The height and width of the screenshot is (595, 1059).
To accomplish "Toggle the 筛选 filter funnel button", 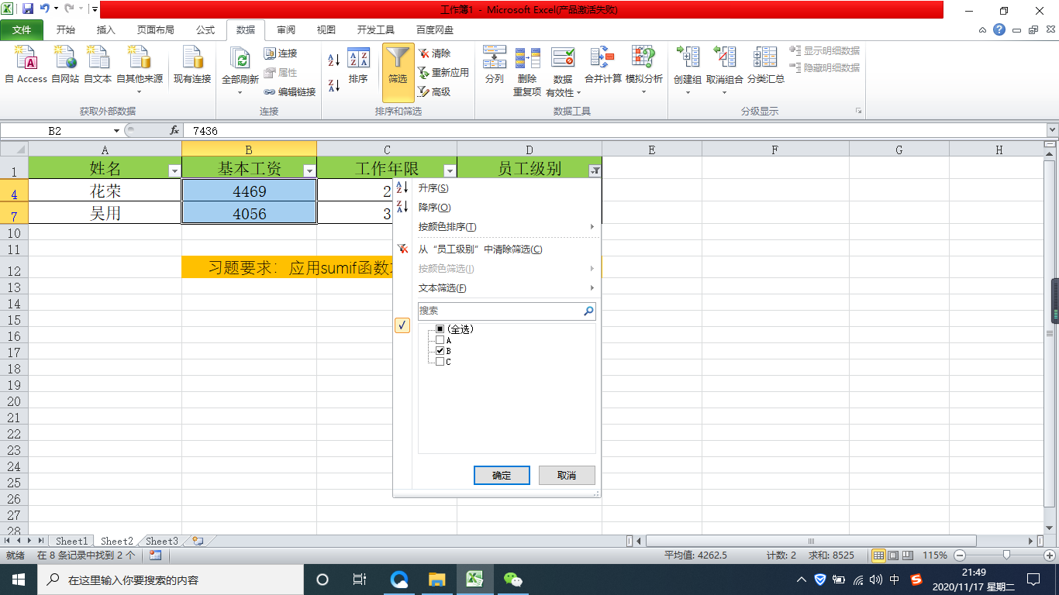I will point(398,71).
